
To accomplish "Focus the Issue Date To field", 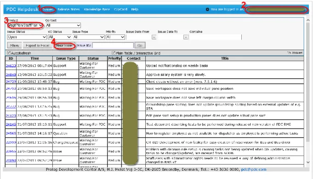I will pos(171,37).
